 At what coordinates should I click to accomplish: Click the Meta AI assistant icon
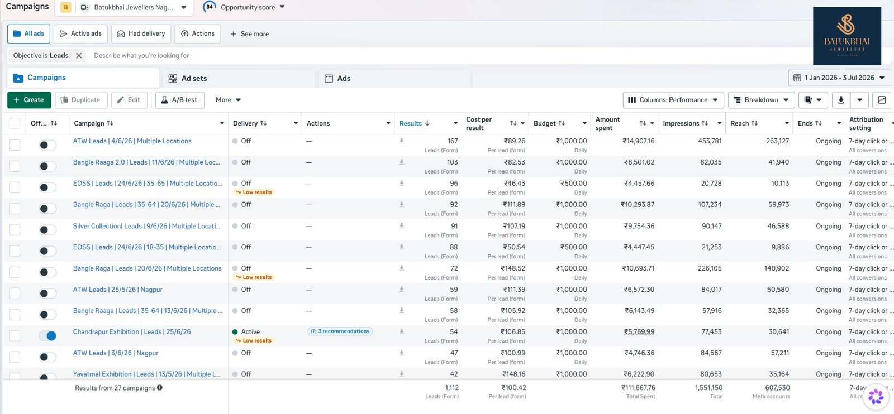pos(876,397)
